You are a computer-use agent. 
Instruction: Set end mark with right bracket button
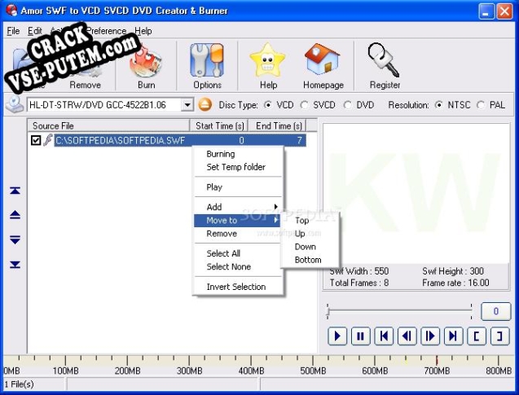[x=499, y=336]
